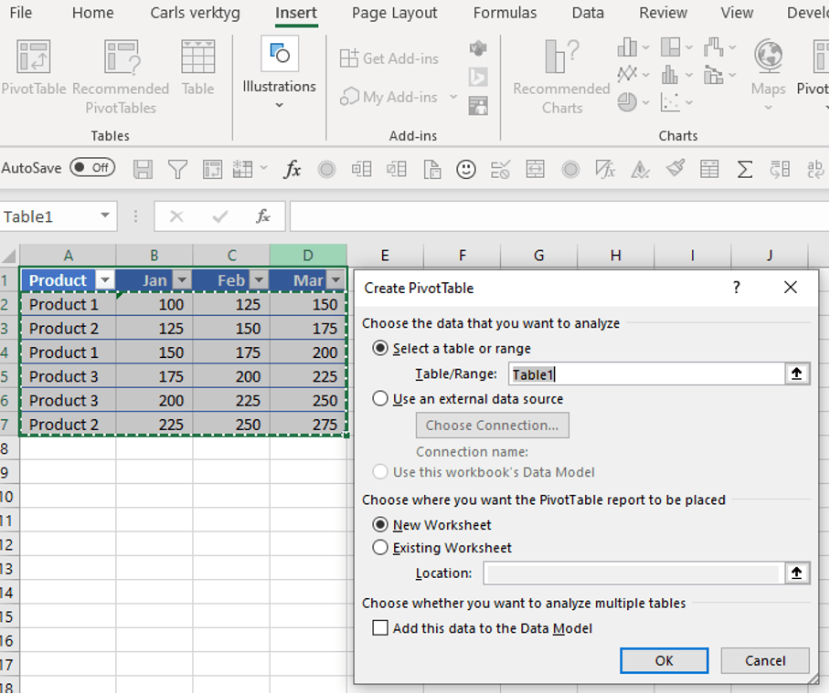Click the Location range selector arrow

[797, 573]
